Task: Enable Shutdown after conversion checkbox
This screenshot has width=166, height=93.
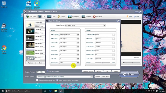Action: tap(37, 80)
